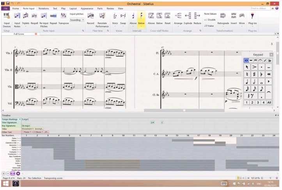The height and width of the screenshot is (190, 282).
Task: Click the Transpose icon
Action: pos(64,16)
